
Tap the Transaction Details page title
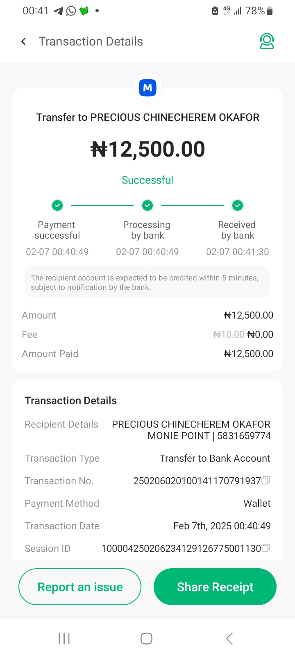[91, 41]
